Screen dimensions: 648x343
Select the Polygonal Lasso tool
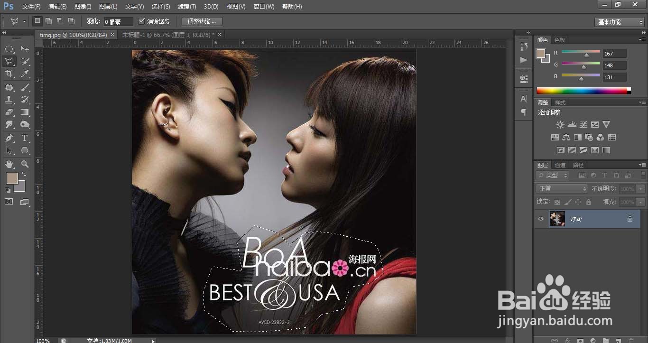9,61
